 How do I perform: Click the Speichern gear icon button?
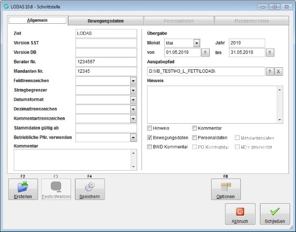point(89,189)
